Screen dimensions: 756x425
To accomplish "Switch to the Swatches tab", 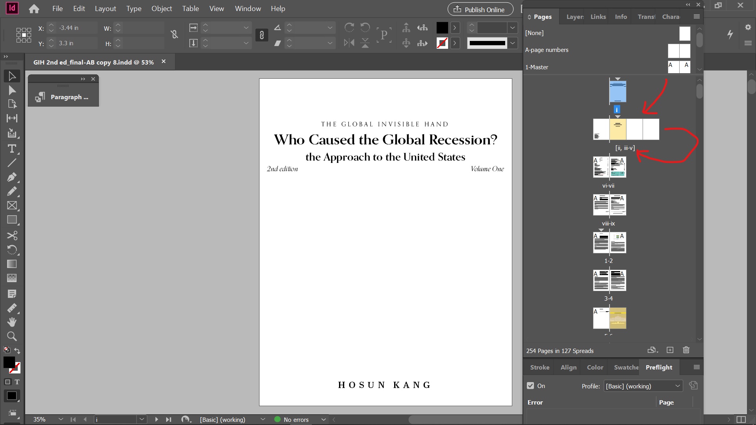I will (626, 367).
